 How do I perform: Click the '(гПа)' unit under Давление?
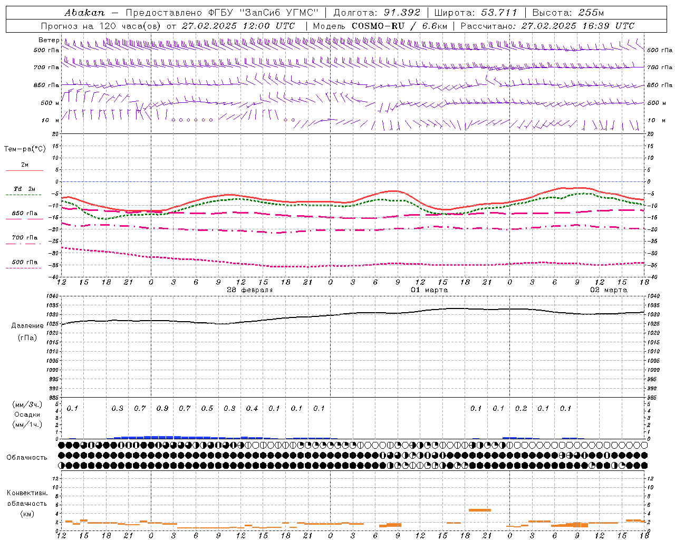pyautogui.click(x=27, y=337)
